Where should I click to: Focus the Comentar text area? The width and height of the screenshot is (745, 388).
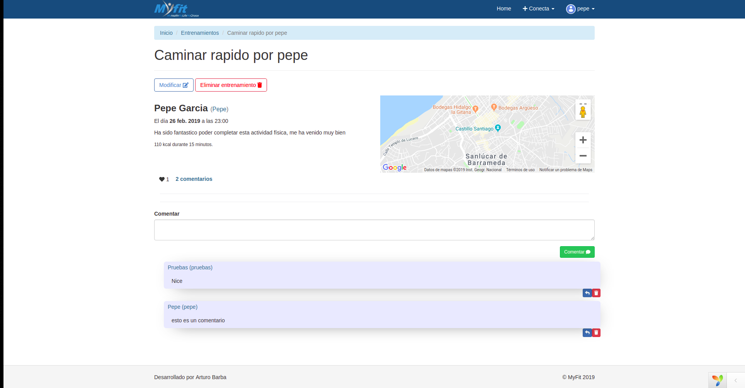click(x=374, y=230)
